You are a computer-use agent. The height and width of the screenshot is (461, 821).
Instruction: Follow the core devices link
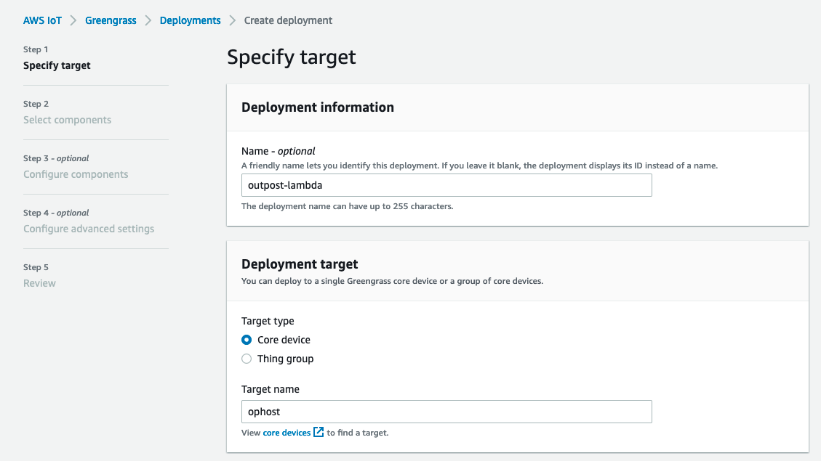click(x=287, y=433)
